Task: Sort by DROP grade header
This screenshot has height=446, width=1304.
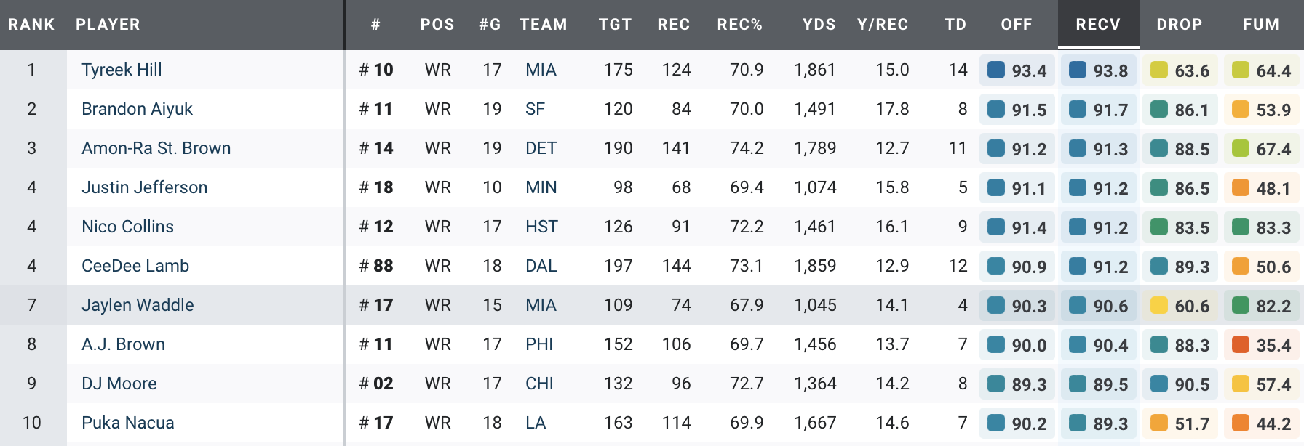Action: point(1179,25)
